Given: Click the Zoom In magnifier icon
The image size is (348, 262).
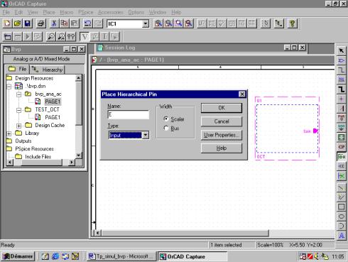Looking at the screenshot, I should click(x=158, y=23).
